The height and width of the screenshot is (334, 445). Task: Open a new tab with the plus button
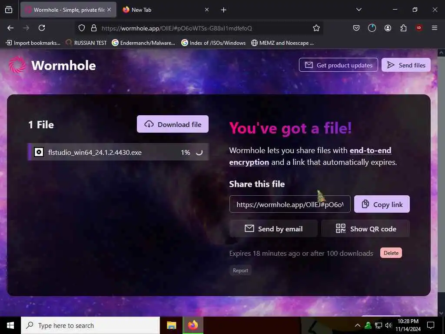pyautogui.click(x=224, y=10)
